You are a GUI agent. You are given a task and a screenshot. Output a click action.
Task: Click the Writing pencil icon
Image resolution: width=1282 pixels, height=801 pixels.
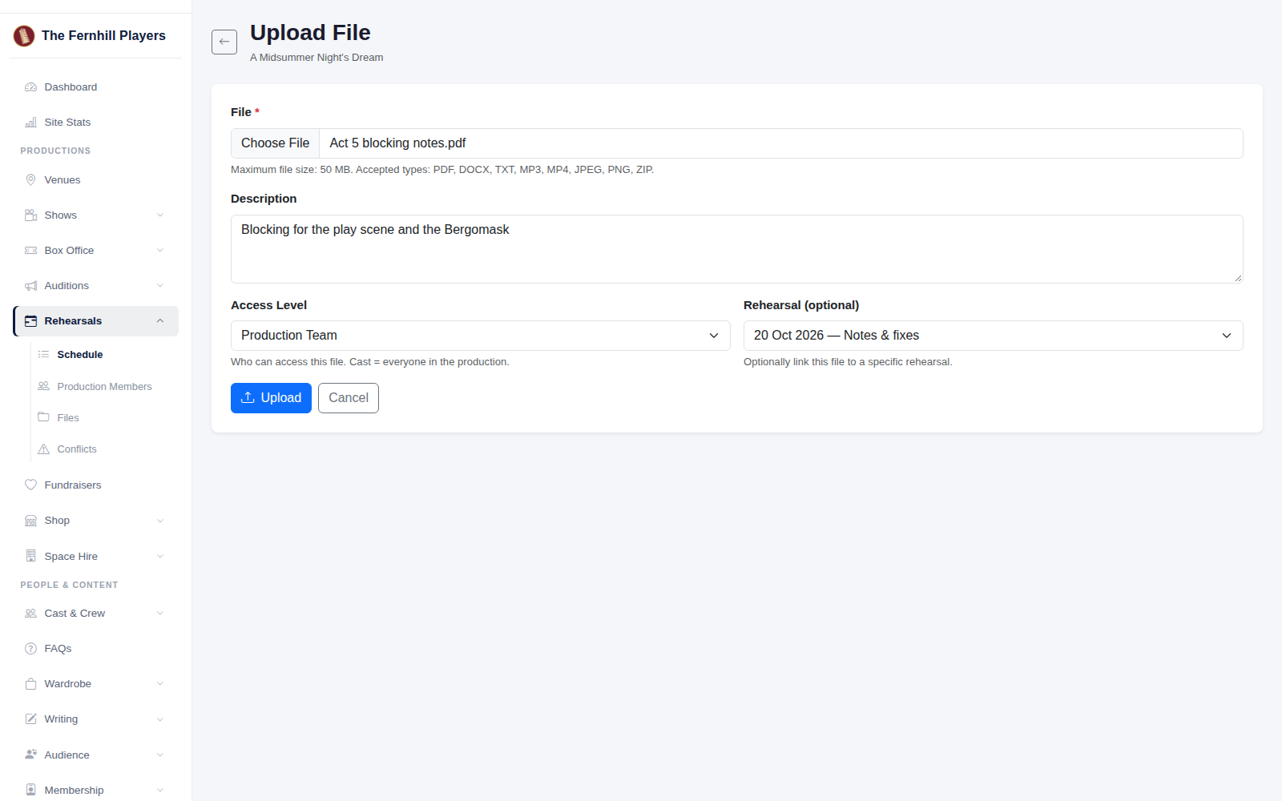pyautogui.click(x=30, y=719)
